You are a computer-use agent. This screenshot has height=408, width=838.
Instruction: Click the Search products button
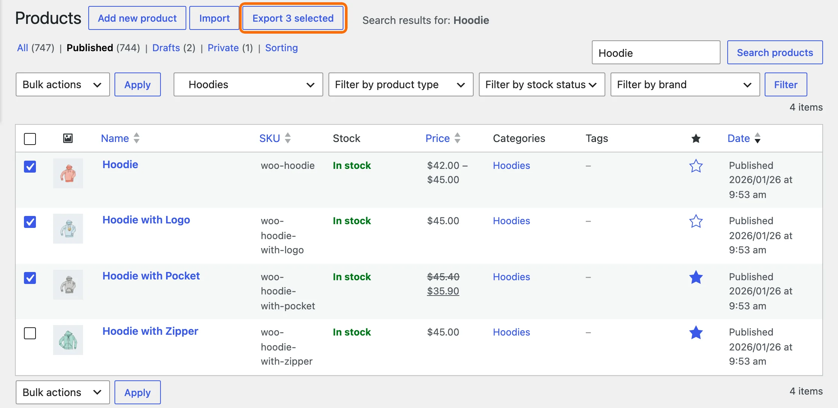coord(775,52)
